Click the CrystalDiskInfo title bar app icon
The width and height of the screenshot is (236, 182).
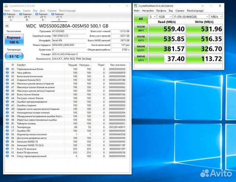[x=6, y=6]
